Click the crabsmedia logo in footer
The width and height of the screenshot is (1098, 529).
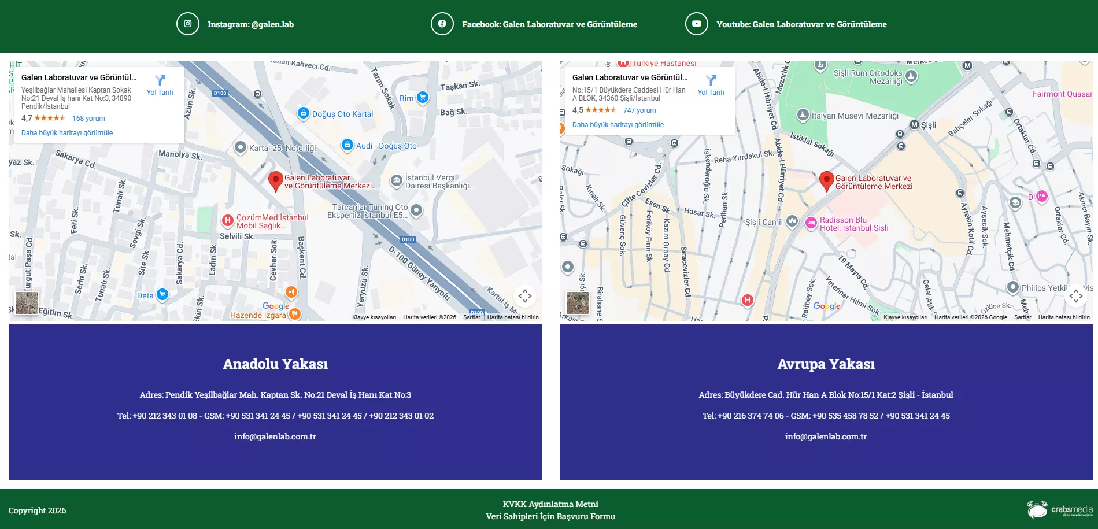coord(1060,510)
